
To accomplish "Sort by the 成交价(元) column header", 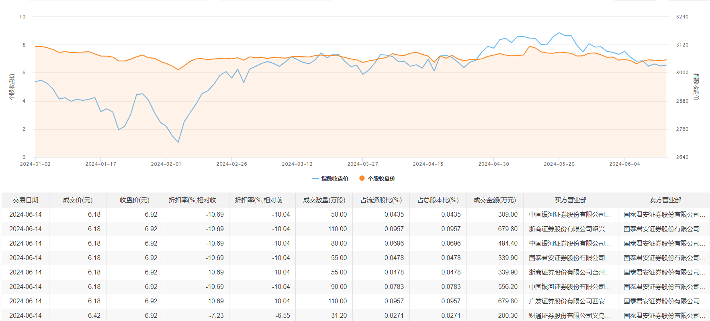I will pos(78,200).
